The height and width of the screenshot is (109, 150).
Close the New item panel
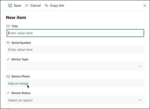[x=145, y=5]
